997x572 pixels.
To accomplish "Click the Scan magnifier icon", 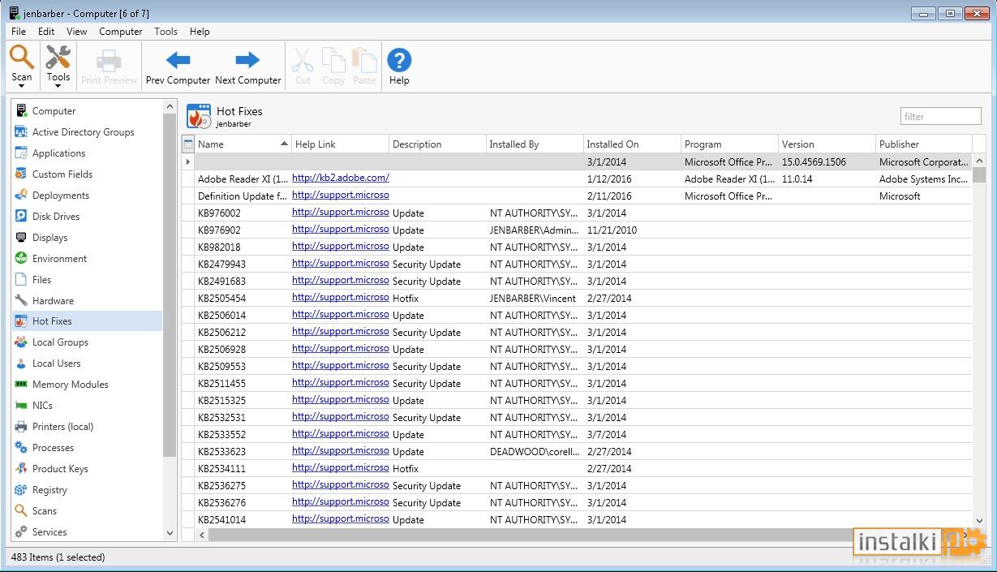I will 22,58.
